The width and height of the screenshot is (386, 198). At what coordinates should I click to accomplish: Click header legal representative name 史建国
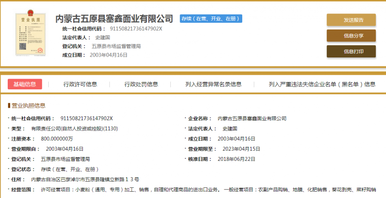[x=102, y=38]
